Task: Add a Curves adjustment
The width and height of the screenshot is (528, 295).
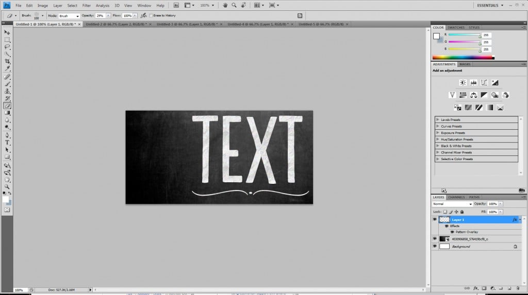Action: pos(484,82)
